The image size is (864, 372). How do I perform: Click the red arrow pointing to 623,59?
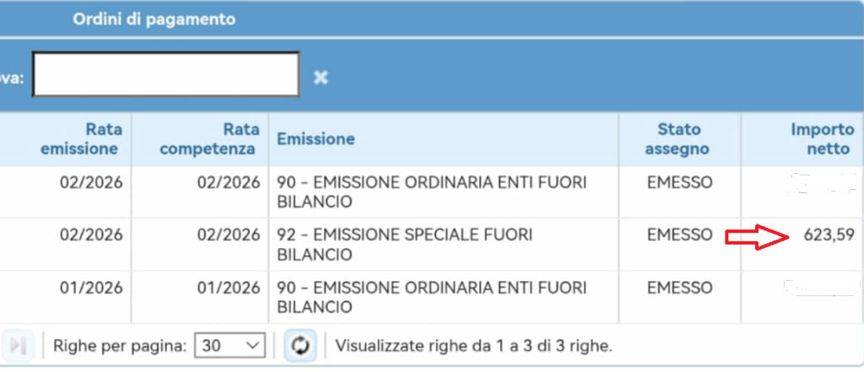[755, 238]
